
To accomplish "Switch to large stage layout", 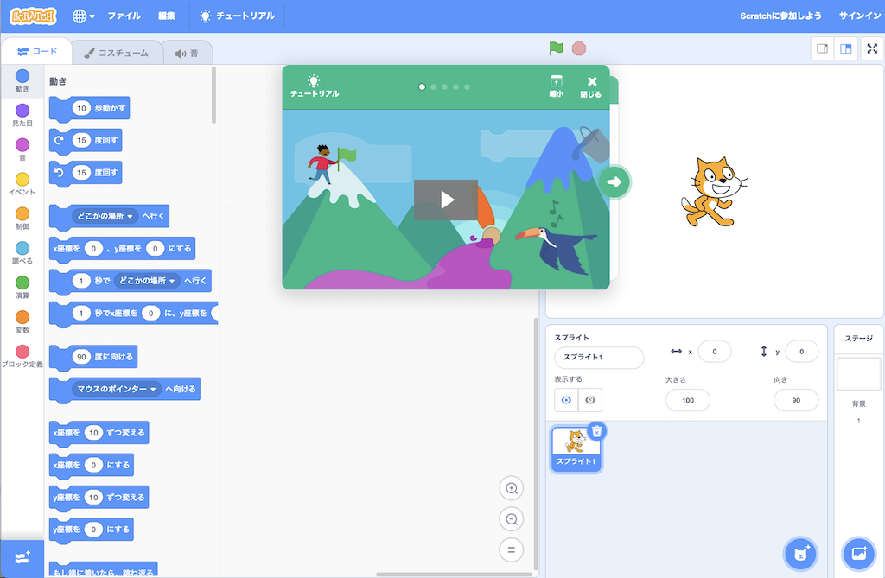I will click(x=845, y=48).
